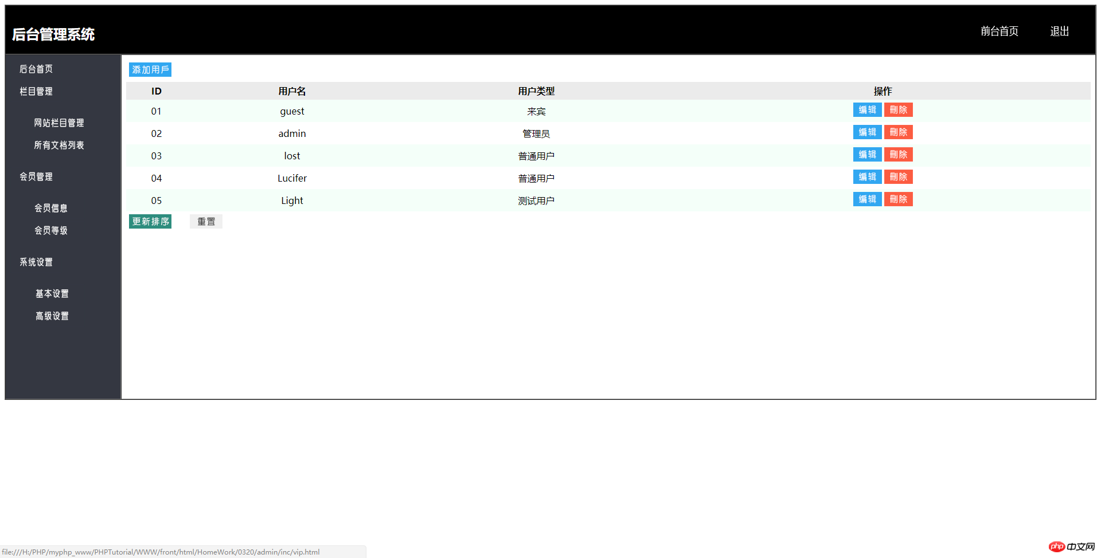Click the 后台管理系统 title
Viewport: 1101px width, 558px height.
[x=53, y=34]
